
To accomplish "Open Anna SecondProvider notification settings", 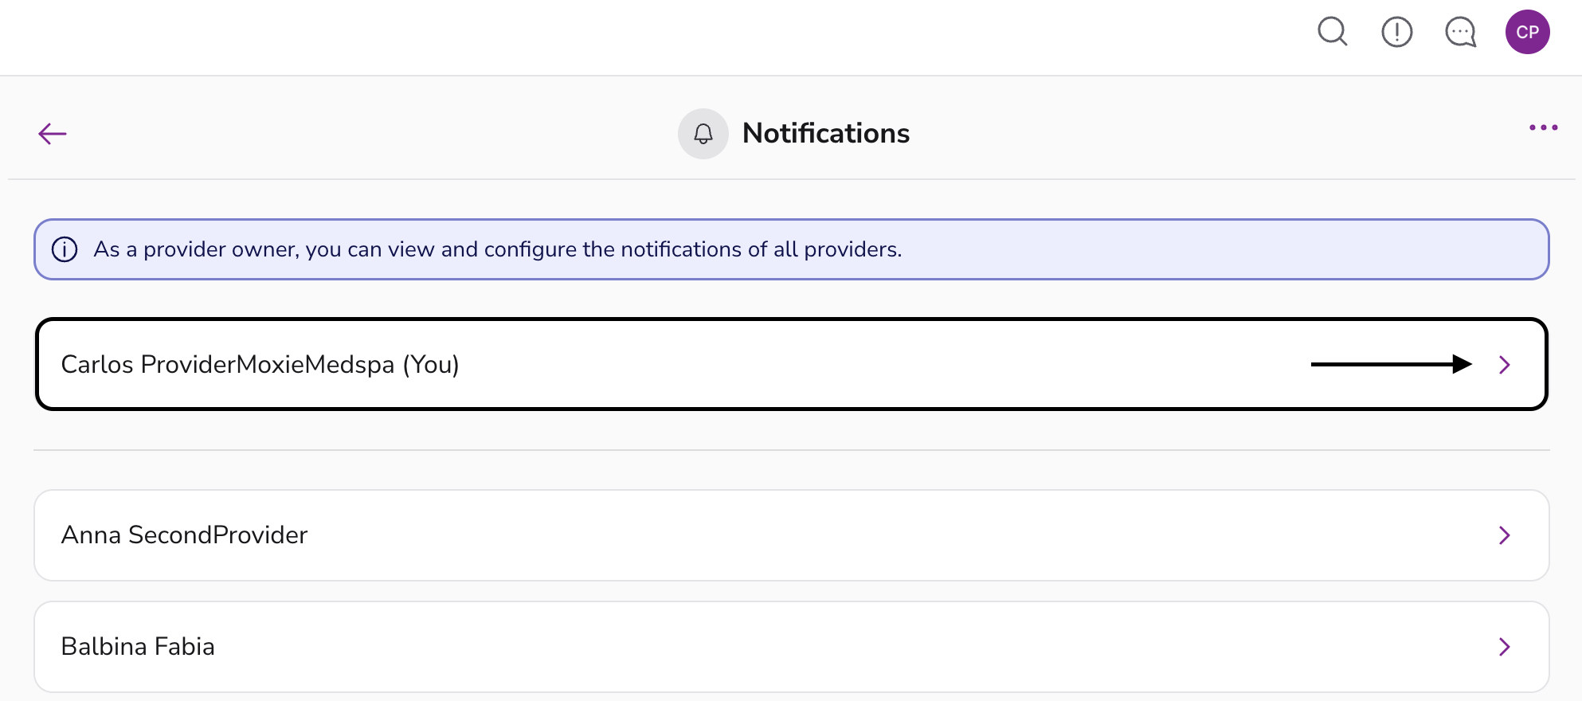I will click(185, 535).
